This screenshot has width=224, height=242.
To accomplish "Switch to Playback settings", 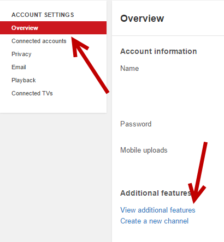I will tap(23, 80).
